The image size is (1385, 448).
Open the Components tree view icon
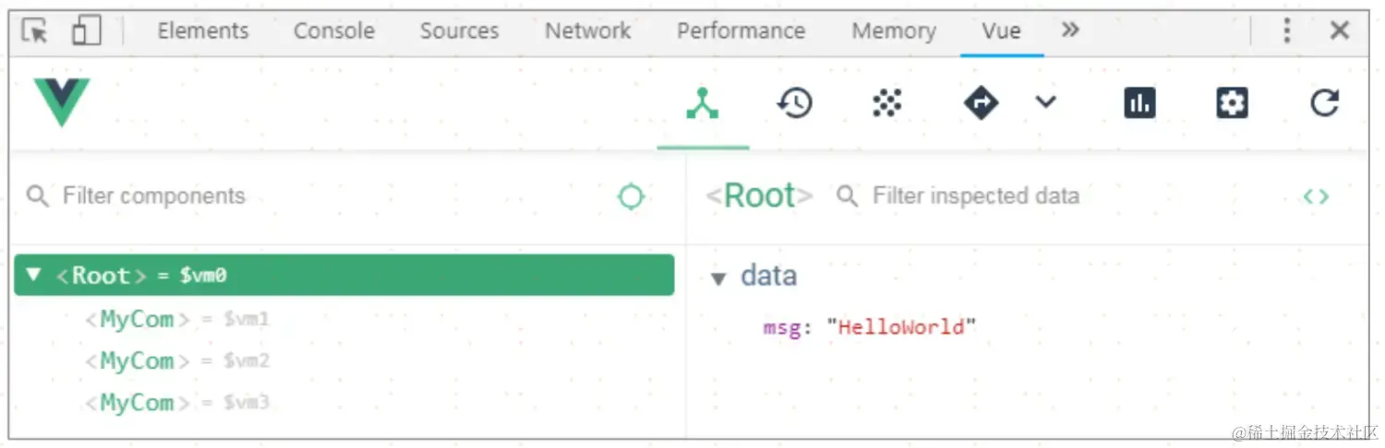(703, 103)
